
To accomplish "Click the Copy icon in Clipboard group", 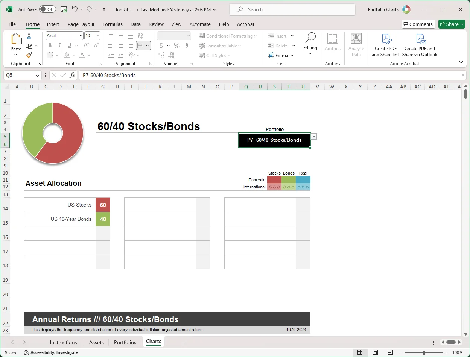I will click(29, 46).
